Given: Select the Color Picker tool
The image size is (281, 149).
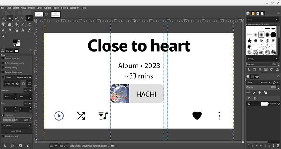Looking at the screenshot, I should point(29,30).
